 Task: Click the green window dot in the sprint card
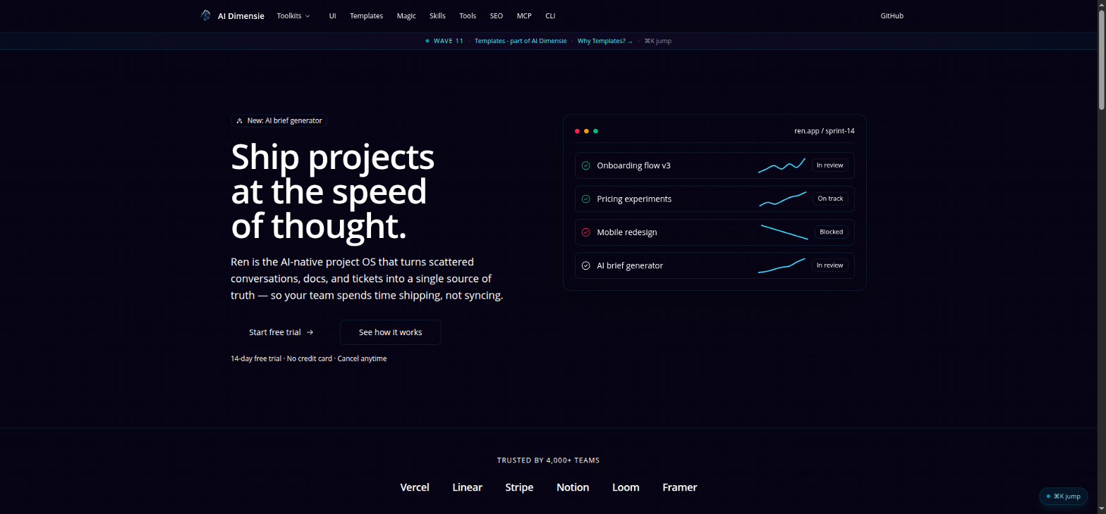click(x=595, y=131)
